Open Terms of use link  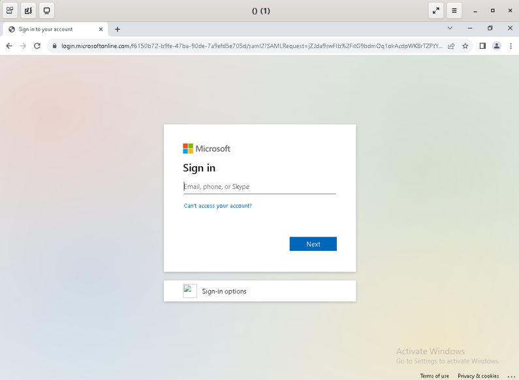pos(435,375)
